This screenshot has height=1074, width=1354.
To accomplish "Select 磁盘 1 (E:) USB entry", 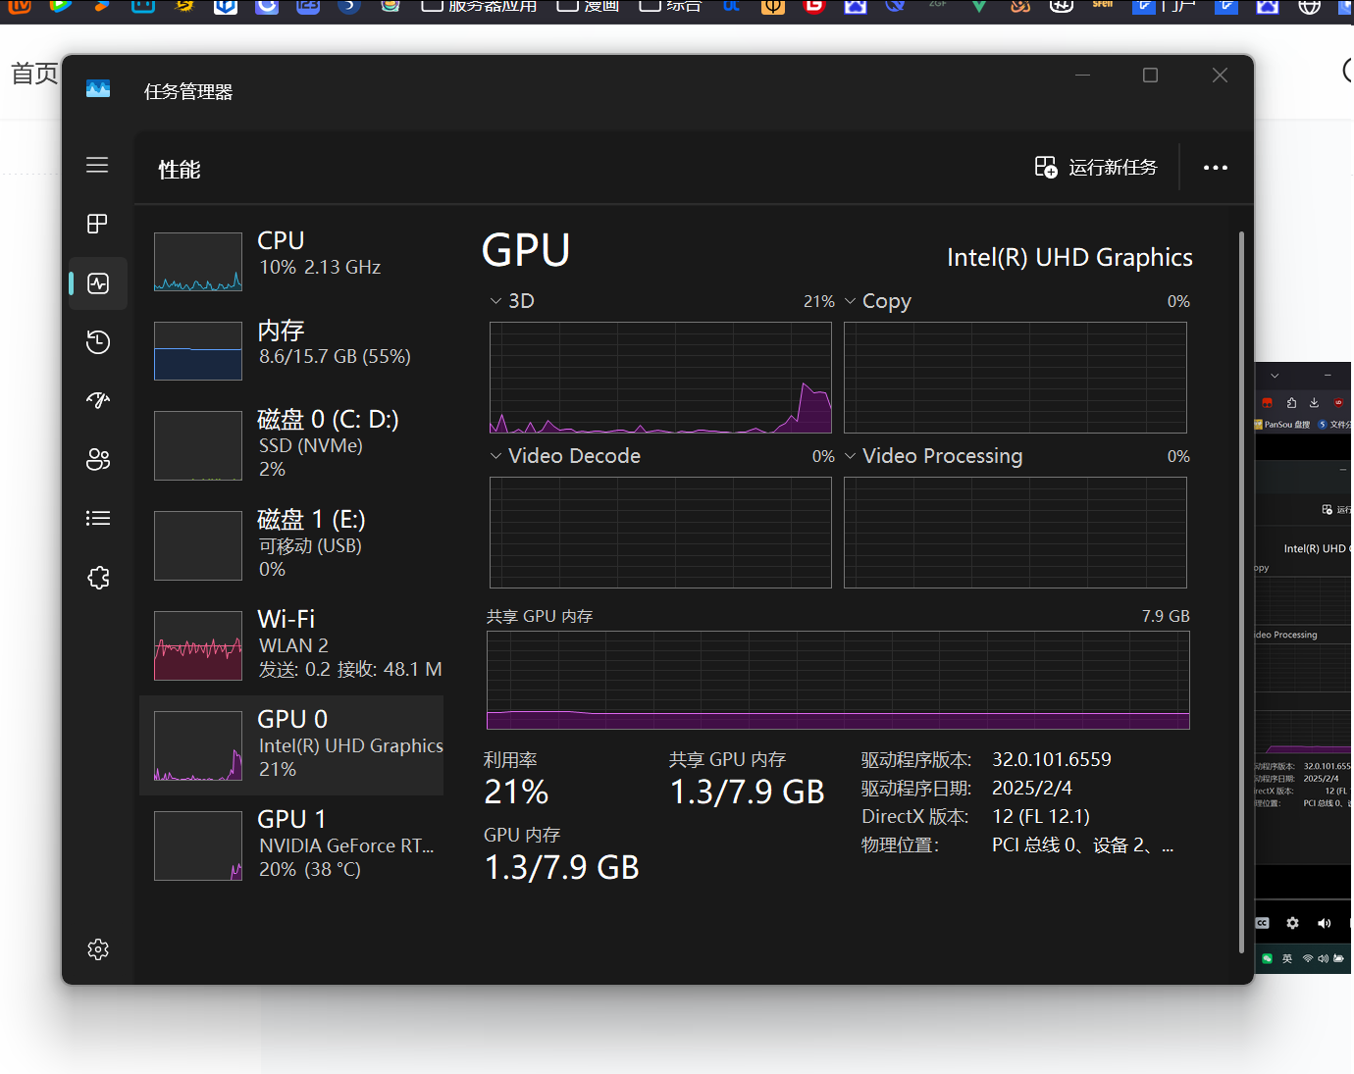I will pyautogui.click(x=291, y=544).
